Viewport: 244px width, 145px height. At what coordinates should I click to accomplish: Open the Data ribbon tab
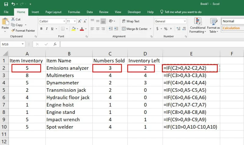pos(90,12)
